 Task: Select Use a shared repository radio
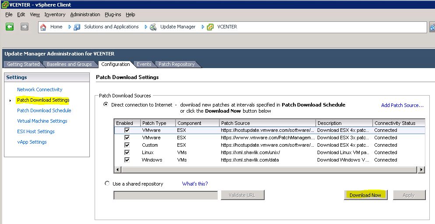point(107,183)
